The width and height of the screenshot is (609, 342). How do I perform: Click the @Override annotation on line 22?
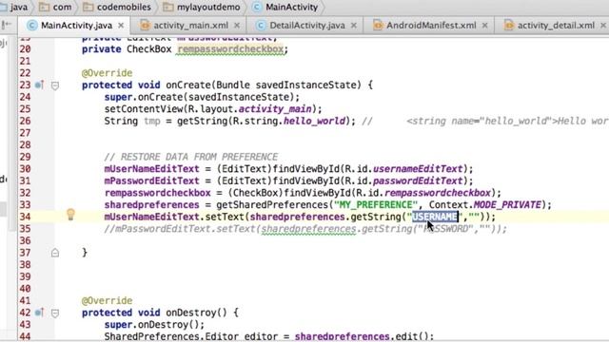tap(108, 73)
